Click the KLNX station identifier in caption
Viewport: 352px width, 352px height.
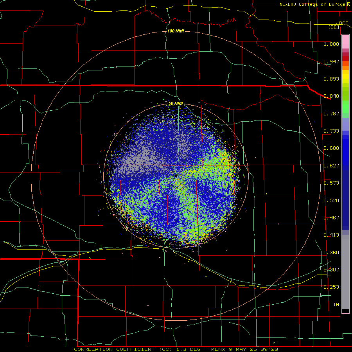pos(219,349)
